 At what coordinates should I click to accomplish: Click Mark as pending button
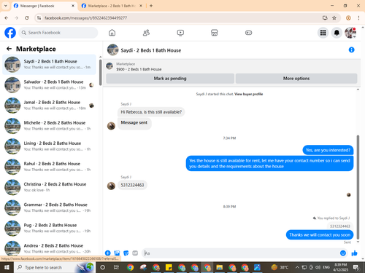pos(170,79)
